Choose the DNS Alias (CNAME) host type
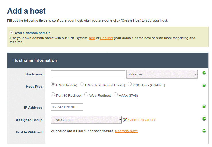Image resolution: width=212 pixels, height=147 pixels. pos(130,84)
